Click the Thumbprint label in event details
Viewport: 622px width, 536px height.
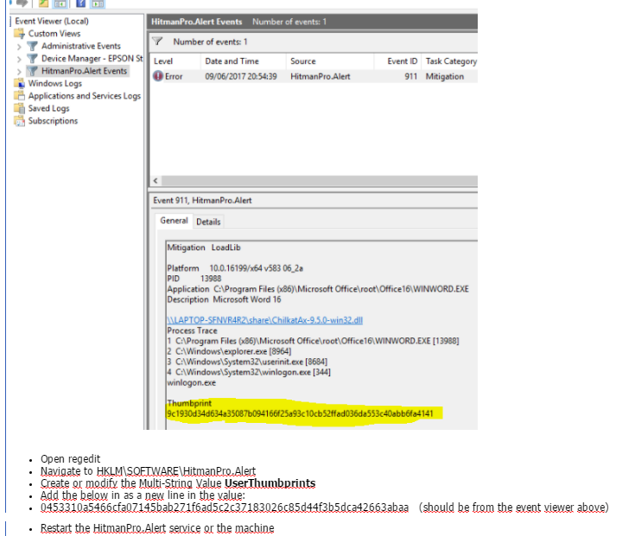coord(189,403)
